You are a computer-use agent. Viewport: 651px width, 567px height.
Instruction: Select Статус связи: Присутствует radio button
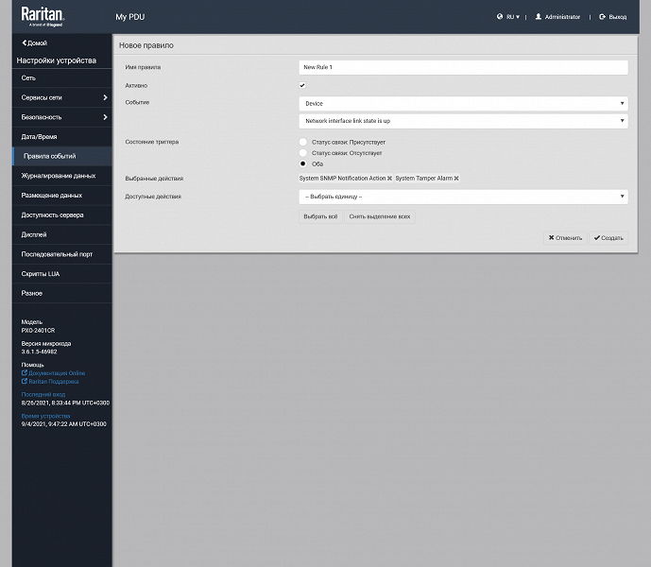[x=303, y=142]
